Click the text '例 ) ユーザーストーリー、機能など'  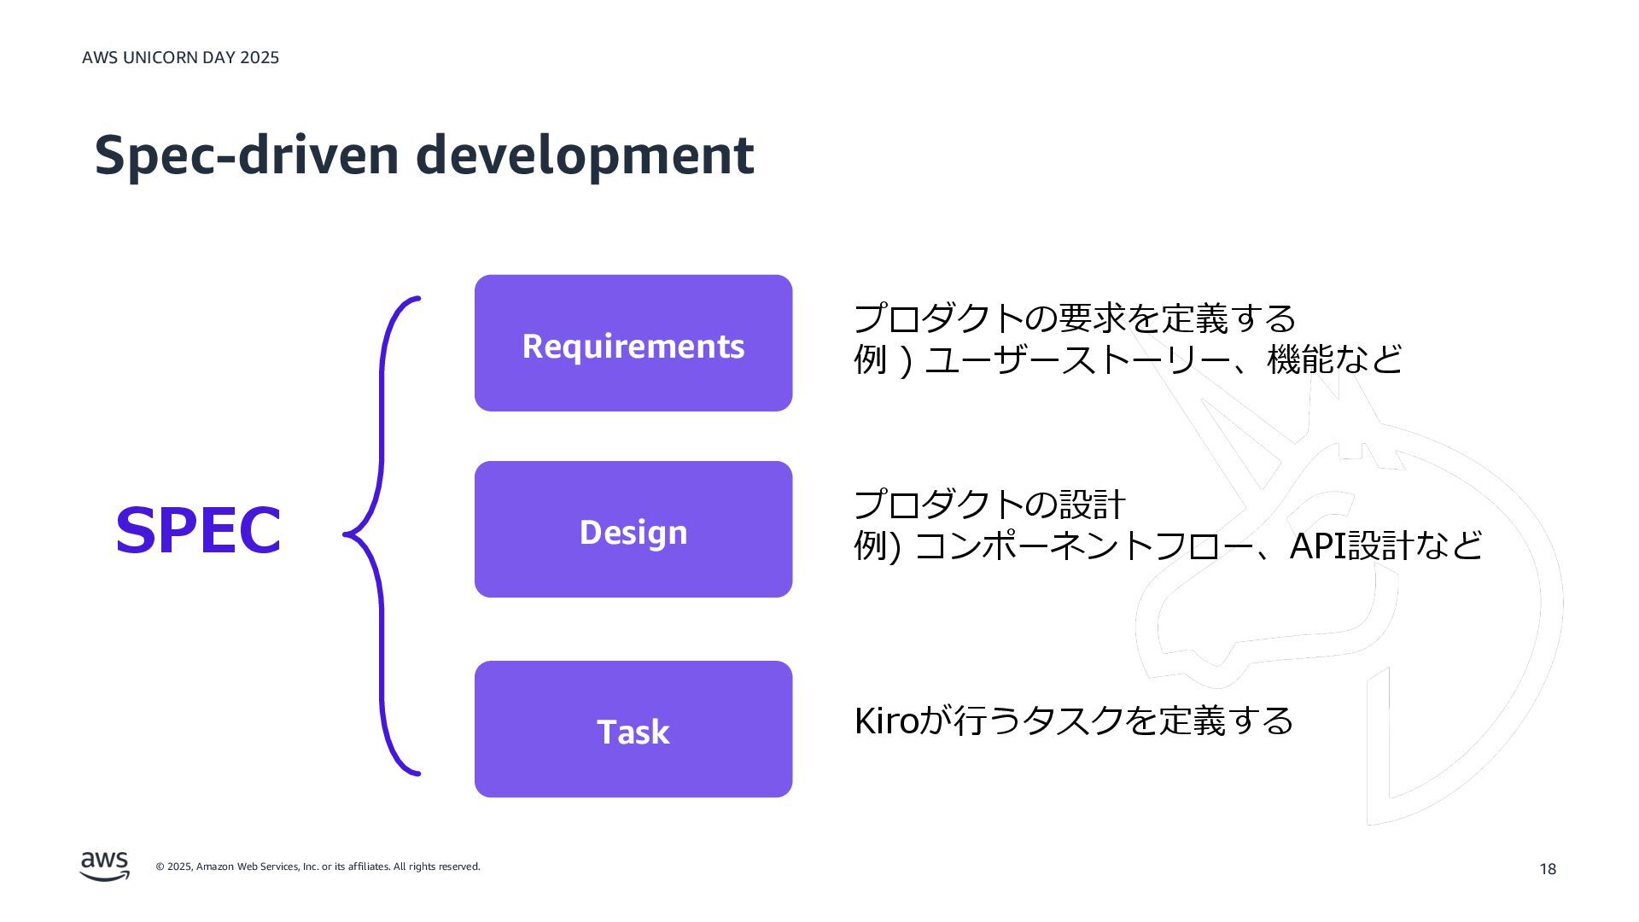[x=1128, y=359]
